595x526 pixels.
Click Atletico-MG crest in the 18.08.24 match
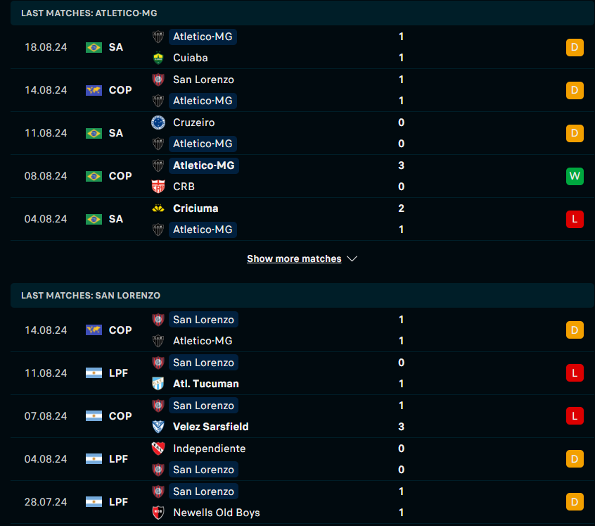click(158, 37)
